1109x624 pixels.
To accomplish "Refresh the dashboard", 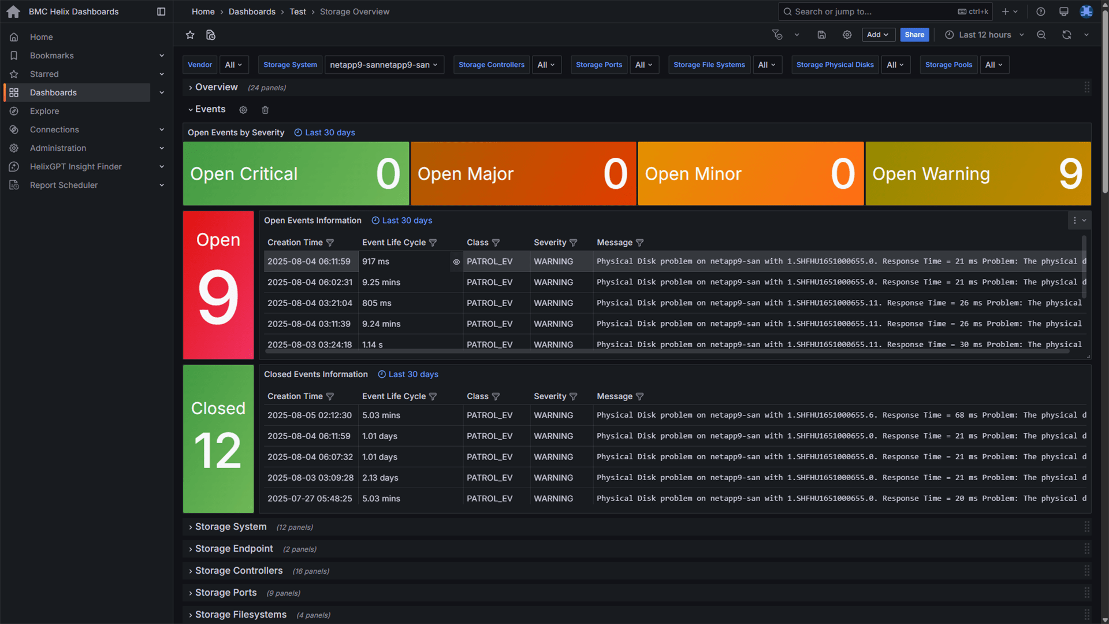I will pyautogui.click(x=1066, y=35).
